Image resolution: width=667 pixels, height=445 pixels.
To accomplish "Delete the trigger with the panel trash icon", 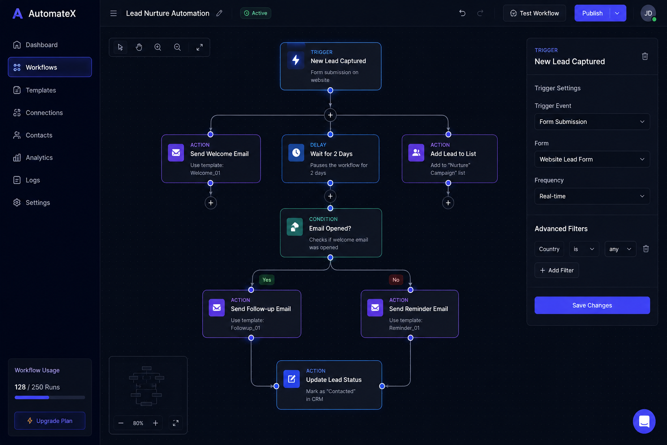I will point(645,56).
